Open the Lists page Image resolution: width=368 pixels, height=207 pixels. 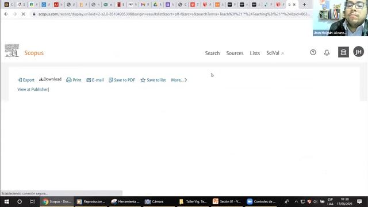pos(255,53)
